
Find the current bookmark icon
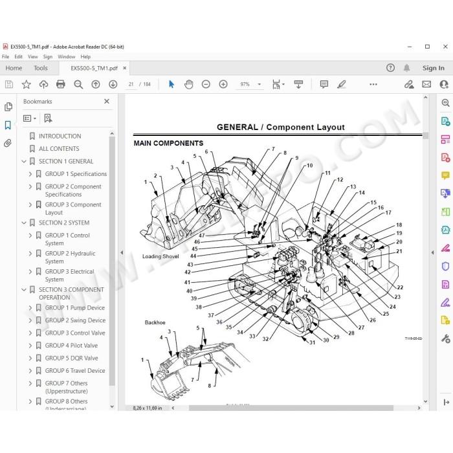48,118
